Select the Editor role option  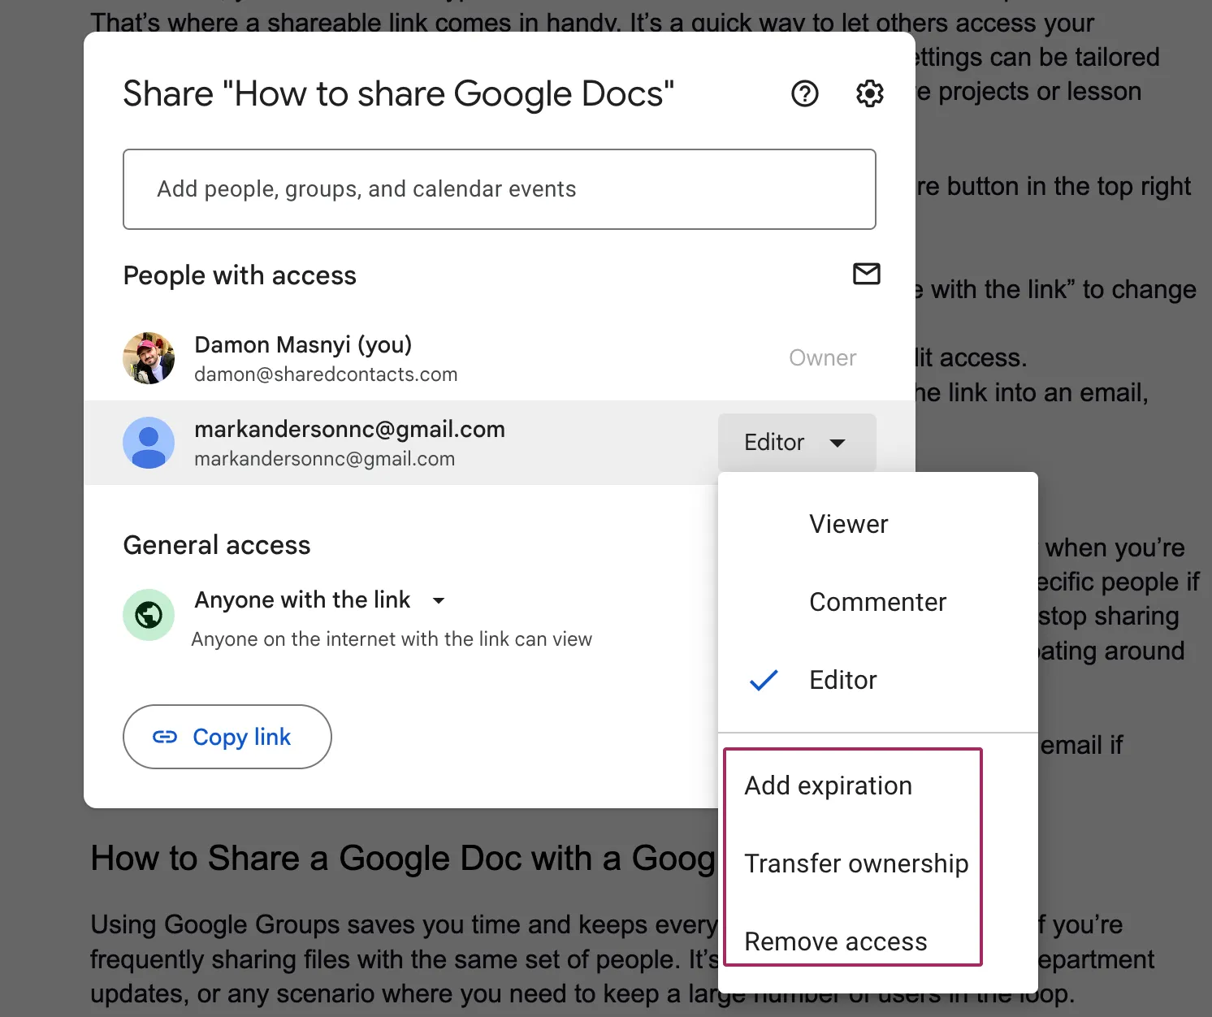pyautogui.click(x=842, y=681)
